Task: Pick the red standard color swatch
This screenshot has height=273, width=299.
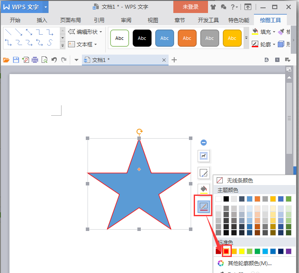Action: coord(226,251)
